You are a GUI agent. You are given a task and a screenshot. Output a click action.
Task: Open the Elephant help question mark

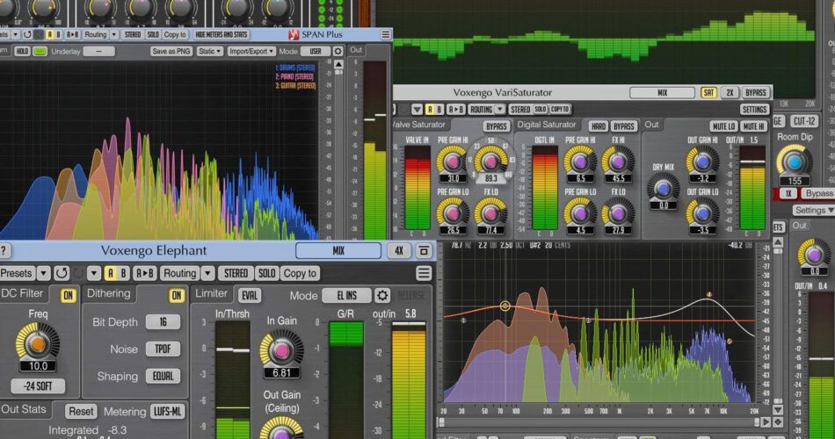4,251
